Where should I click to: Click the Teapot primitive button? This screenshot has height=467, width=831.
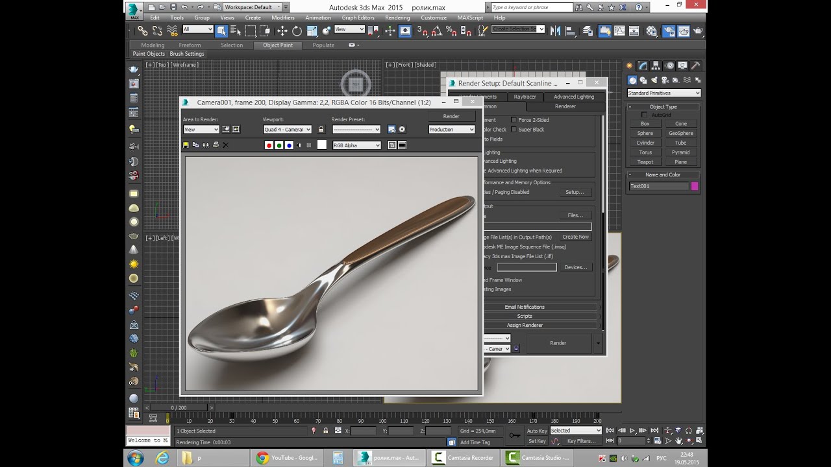(x=645, y=162)
